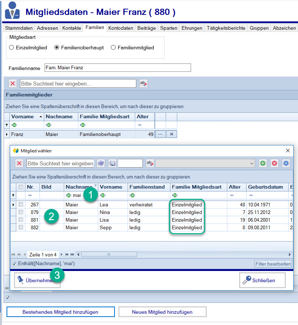Click the Alter equals filter operator in the dialog
Image resolution: width=298 pixels, height=325 pixels.
tap(232, 195)
